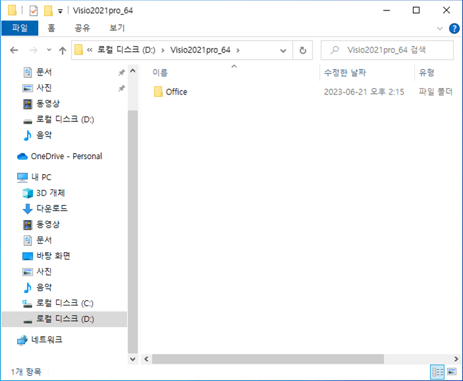Click the Properties checkmark icon in title bar
Viewport: 463px width, 381px height.
coord(34,11)
